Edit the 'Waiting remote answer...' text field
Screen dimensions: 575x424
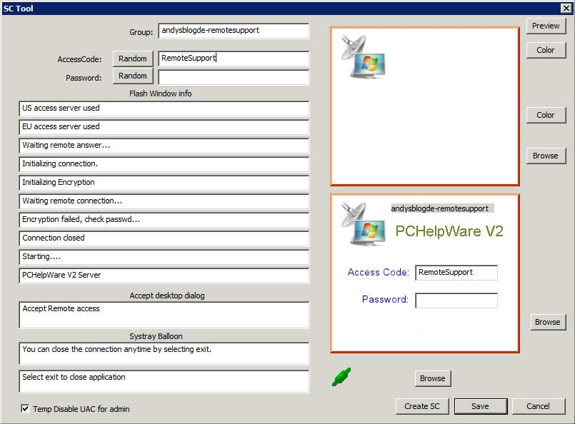click(x=164, y=145)
